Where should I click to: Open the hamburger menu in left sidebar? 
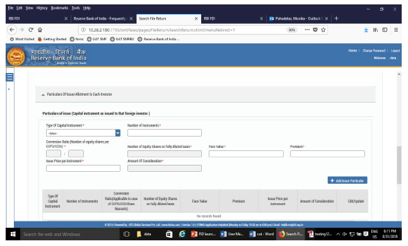(9, 77)
